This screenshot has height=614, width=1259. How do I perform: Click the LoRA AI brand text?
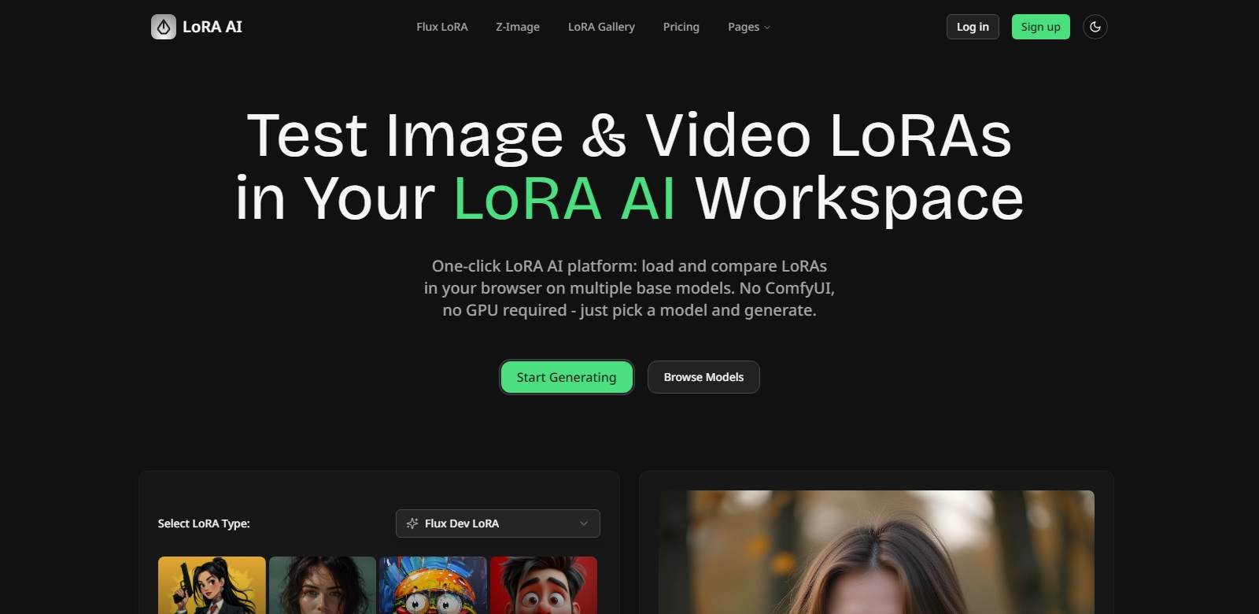point(212,27)
